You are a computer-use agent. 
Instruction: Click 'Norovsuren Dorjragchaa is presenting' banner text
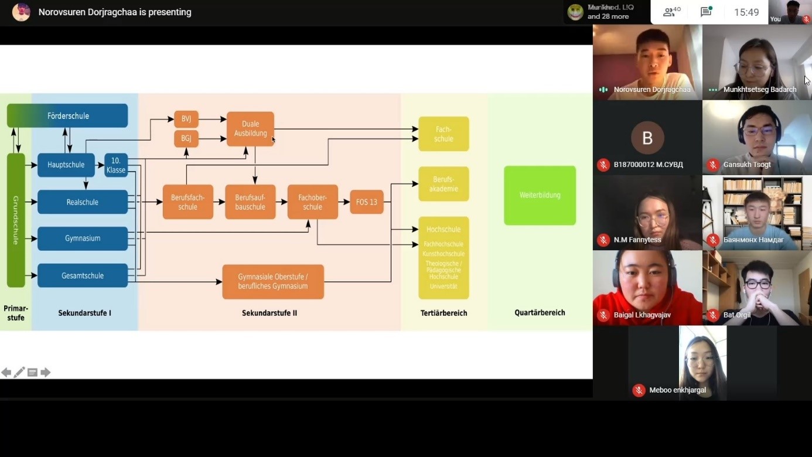click(115, 12)
